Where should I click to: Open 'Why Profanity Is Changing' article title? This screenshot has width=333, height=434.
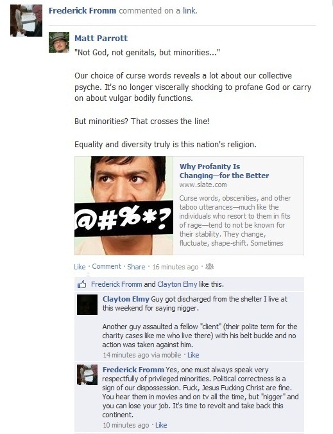(224, 171)
